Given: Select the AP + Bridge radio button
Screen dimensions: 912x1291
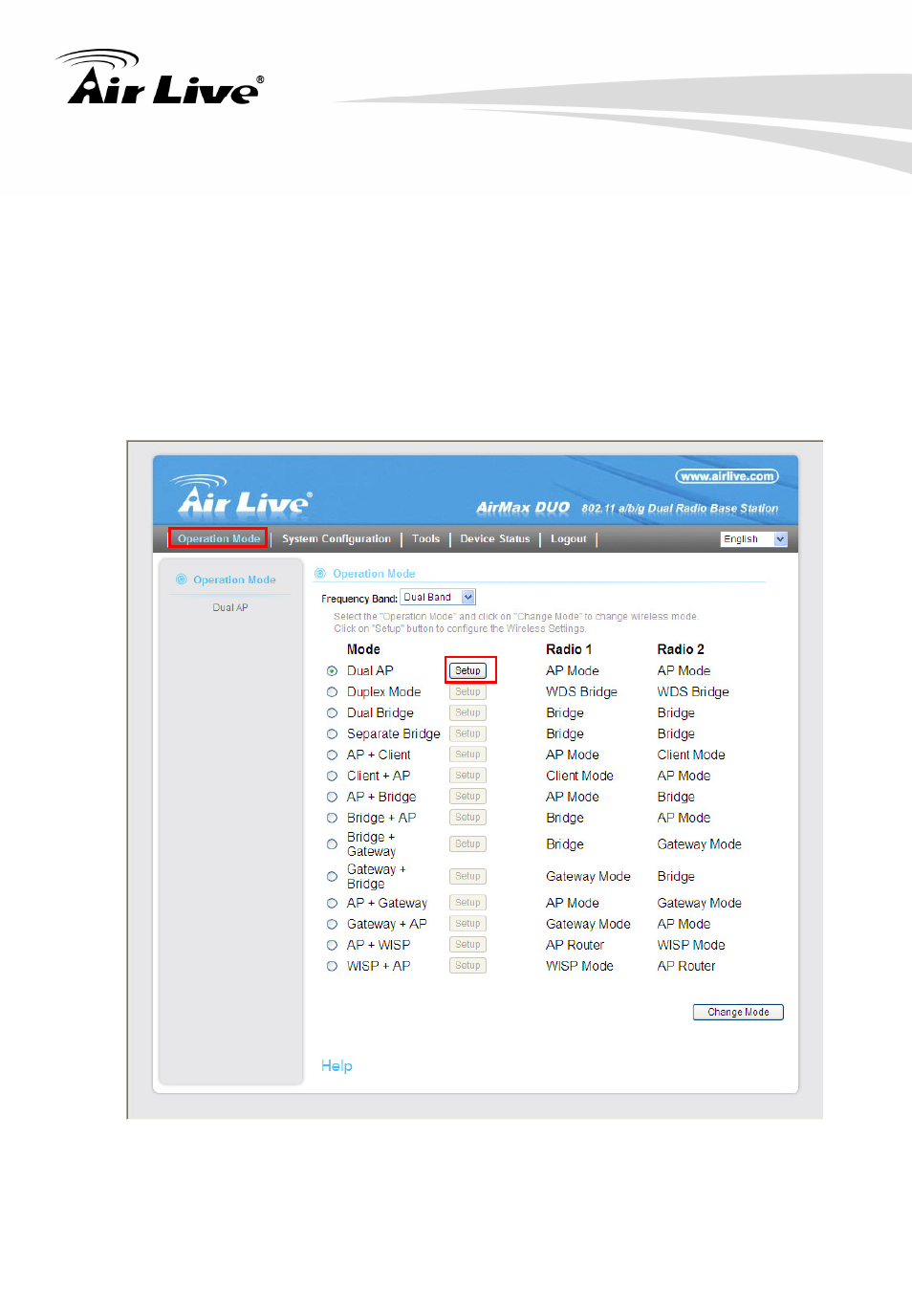Looking at the screenshot, I should [332, 798].
